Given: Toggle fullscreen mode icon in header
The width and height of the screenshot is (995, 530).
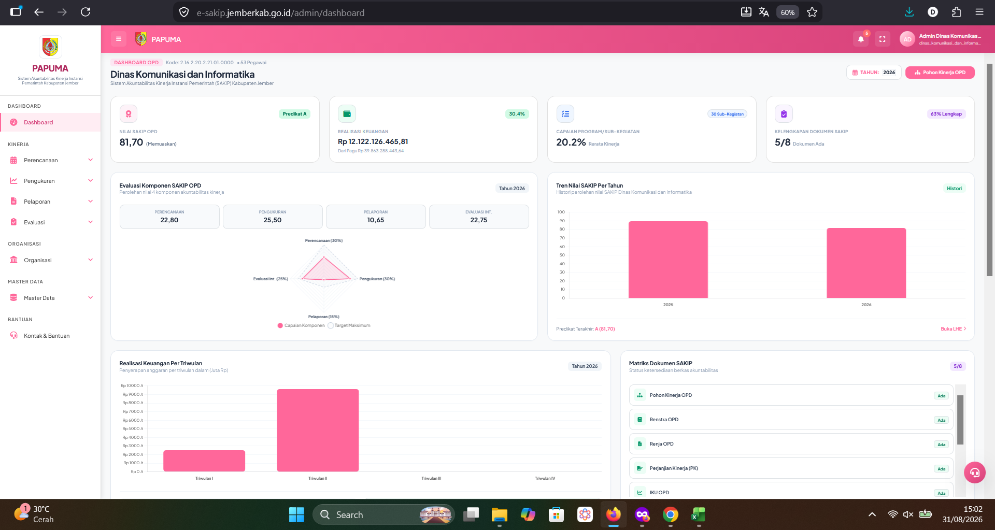Looking at the screenshot, I should (883, 39).
